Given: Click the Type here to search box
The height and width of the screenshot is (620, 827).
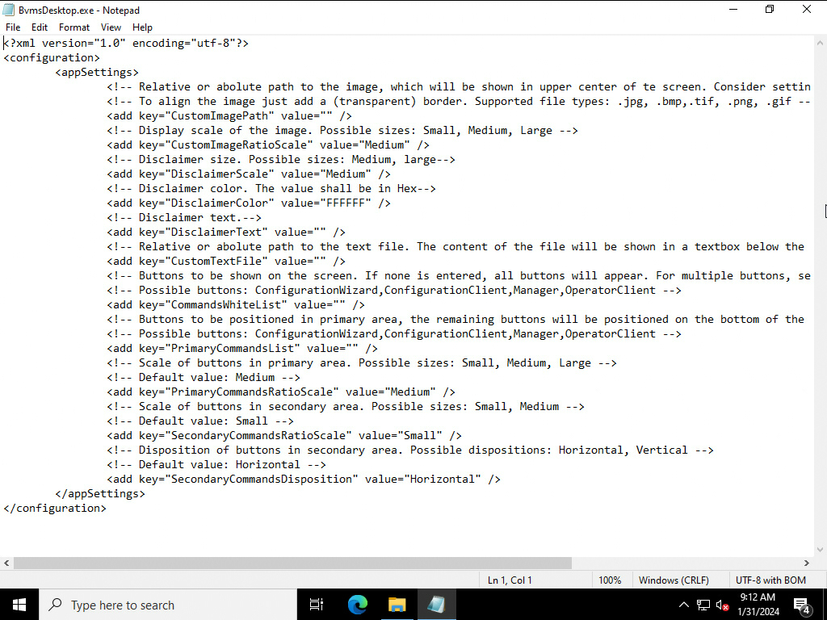Looking at the screenshot, I should (168, 605).
